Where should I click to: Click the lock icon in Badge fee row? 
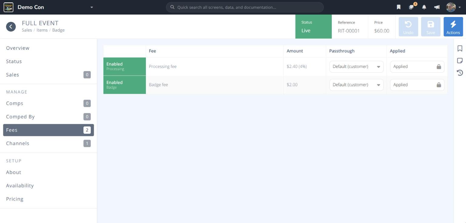click(x=439, y=85)
